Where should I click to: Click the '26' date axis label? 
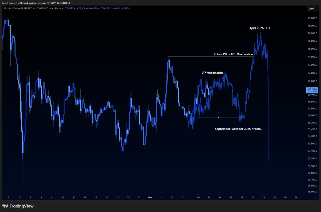point(285,198)
